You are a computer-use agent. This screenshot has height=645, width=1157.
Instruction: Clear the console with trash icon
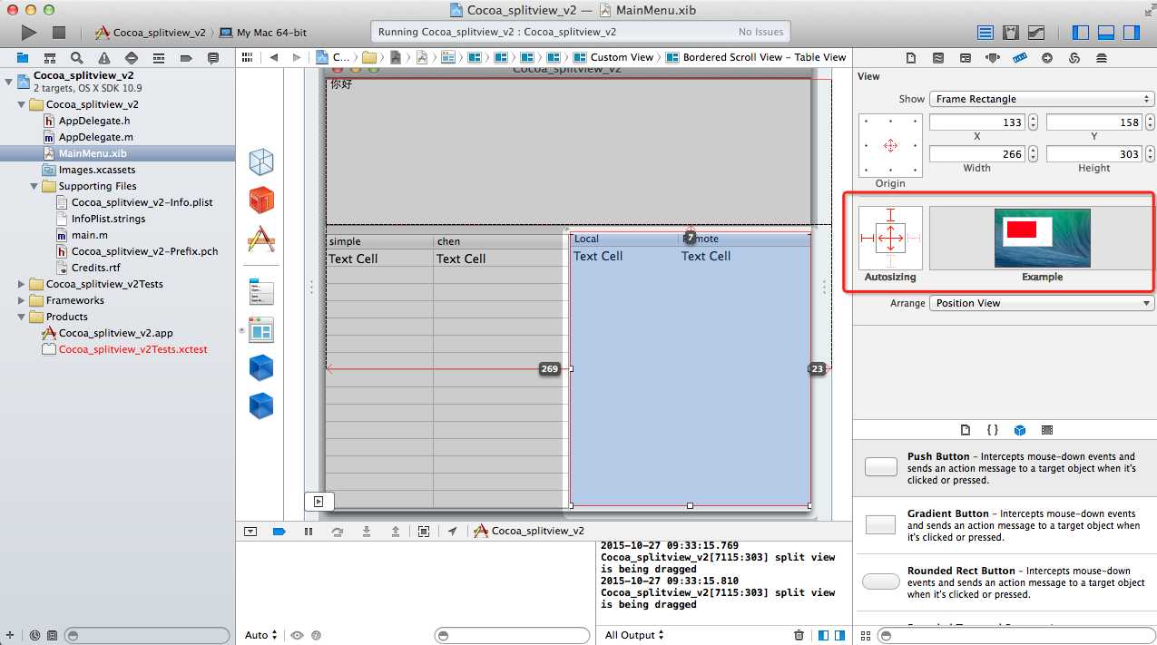pos(799,635)
